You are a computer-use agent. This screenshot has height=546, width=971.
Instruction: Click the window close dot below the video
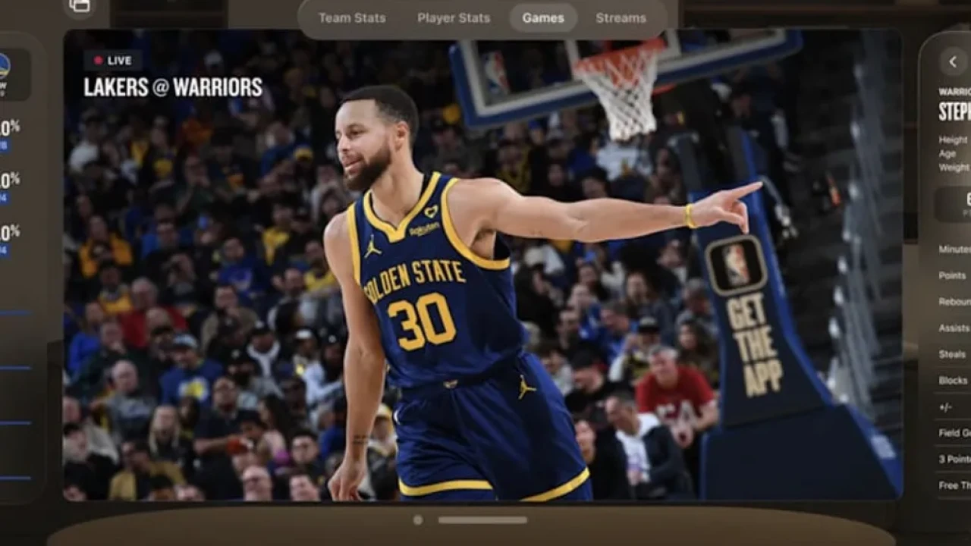coord(418,520)
